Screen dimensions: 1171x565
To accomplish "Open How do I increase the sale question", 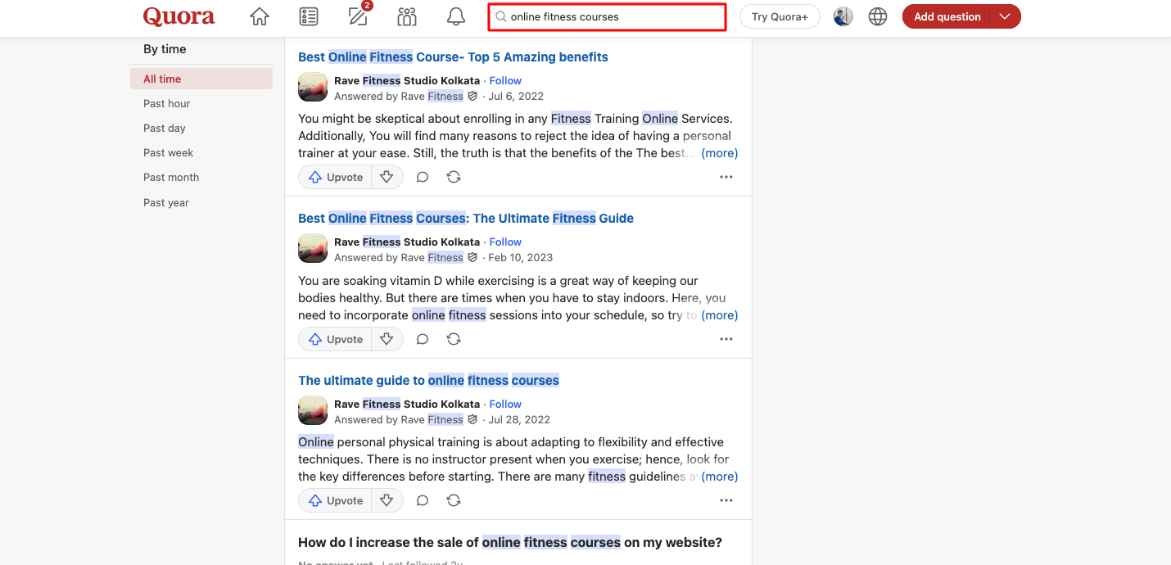I will pos(510,542).
